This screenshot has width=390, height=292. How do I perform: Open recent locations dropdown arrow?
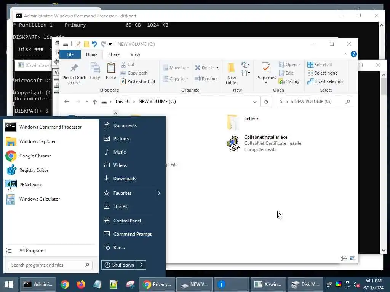click(x=87, y=101)
